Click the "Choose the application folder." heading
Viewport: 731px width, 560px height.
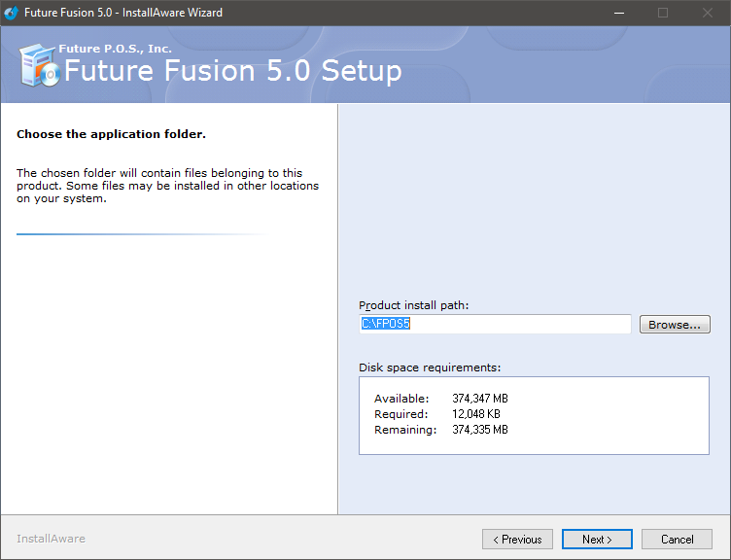(111, 134)
